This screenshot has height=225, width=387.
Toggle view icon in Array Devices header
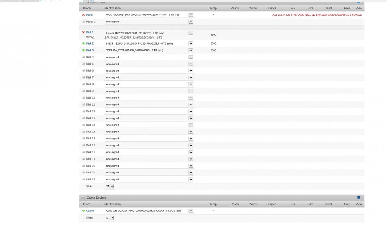(x=359, y=2)
